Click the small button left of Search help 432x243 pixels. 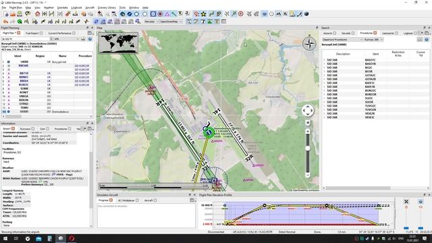419,39
